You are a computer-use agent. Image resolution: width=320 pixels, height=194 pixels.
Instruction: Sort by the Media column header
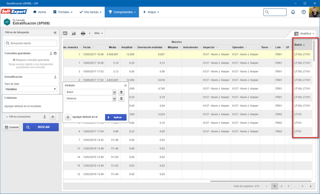113,47
